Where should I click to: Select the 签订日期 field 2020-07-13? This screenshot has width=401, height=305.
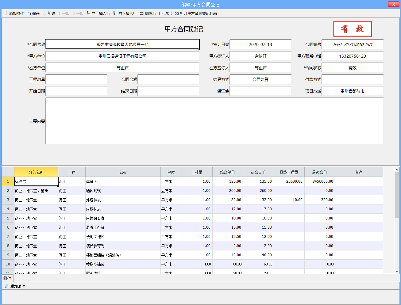pos(260,44)
